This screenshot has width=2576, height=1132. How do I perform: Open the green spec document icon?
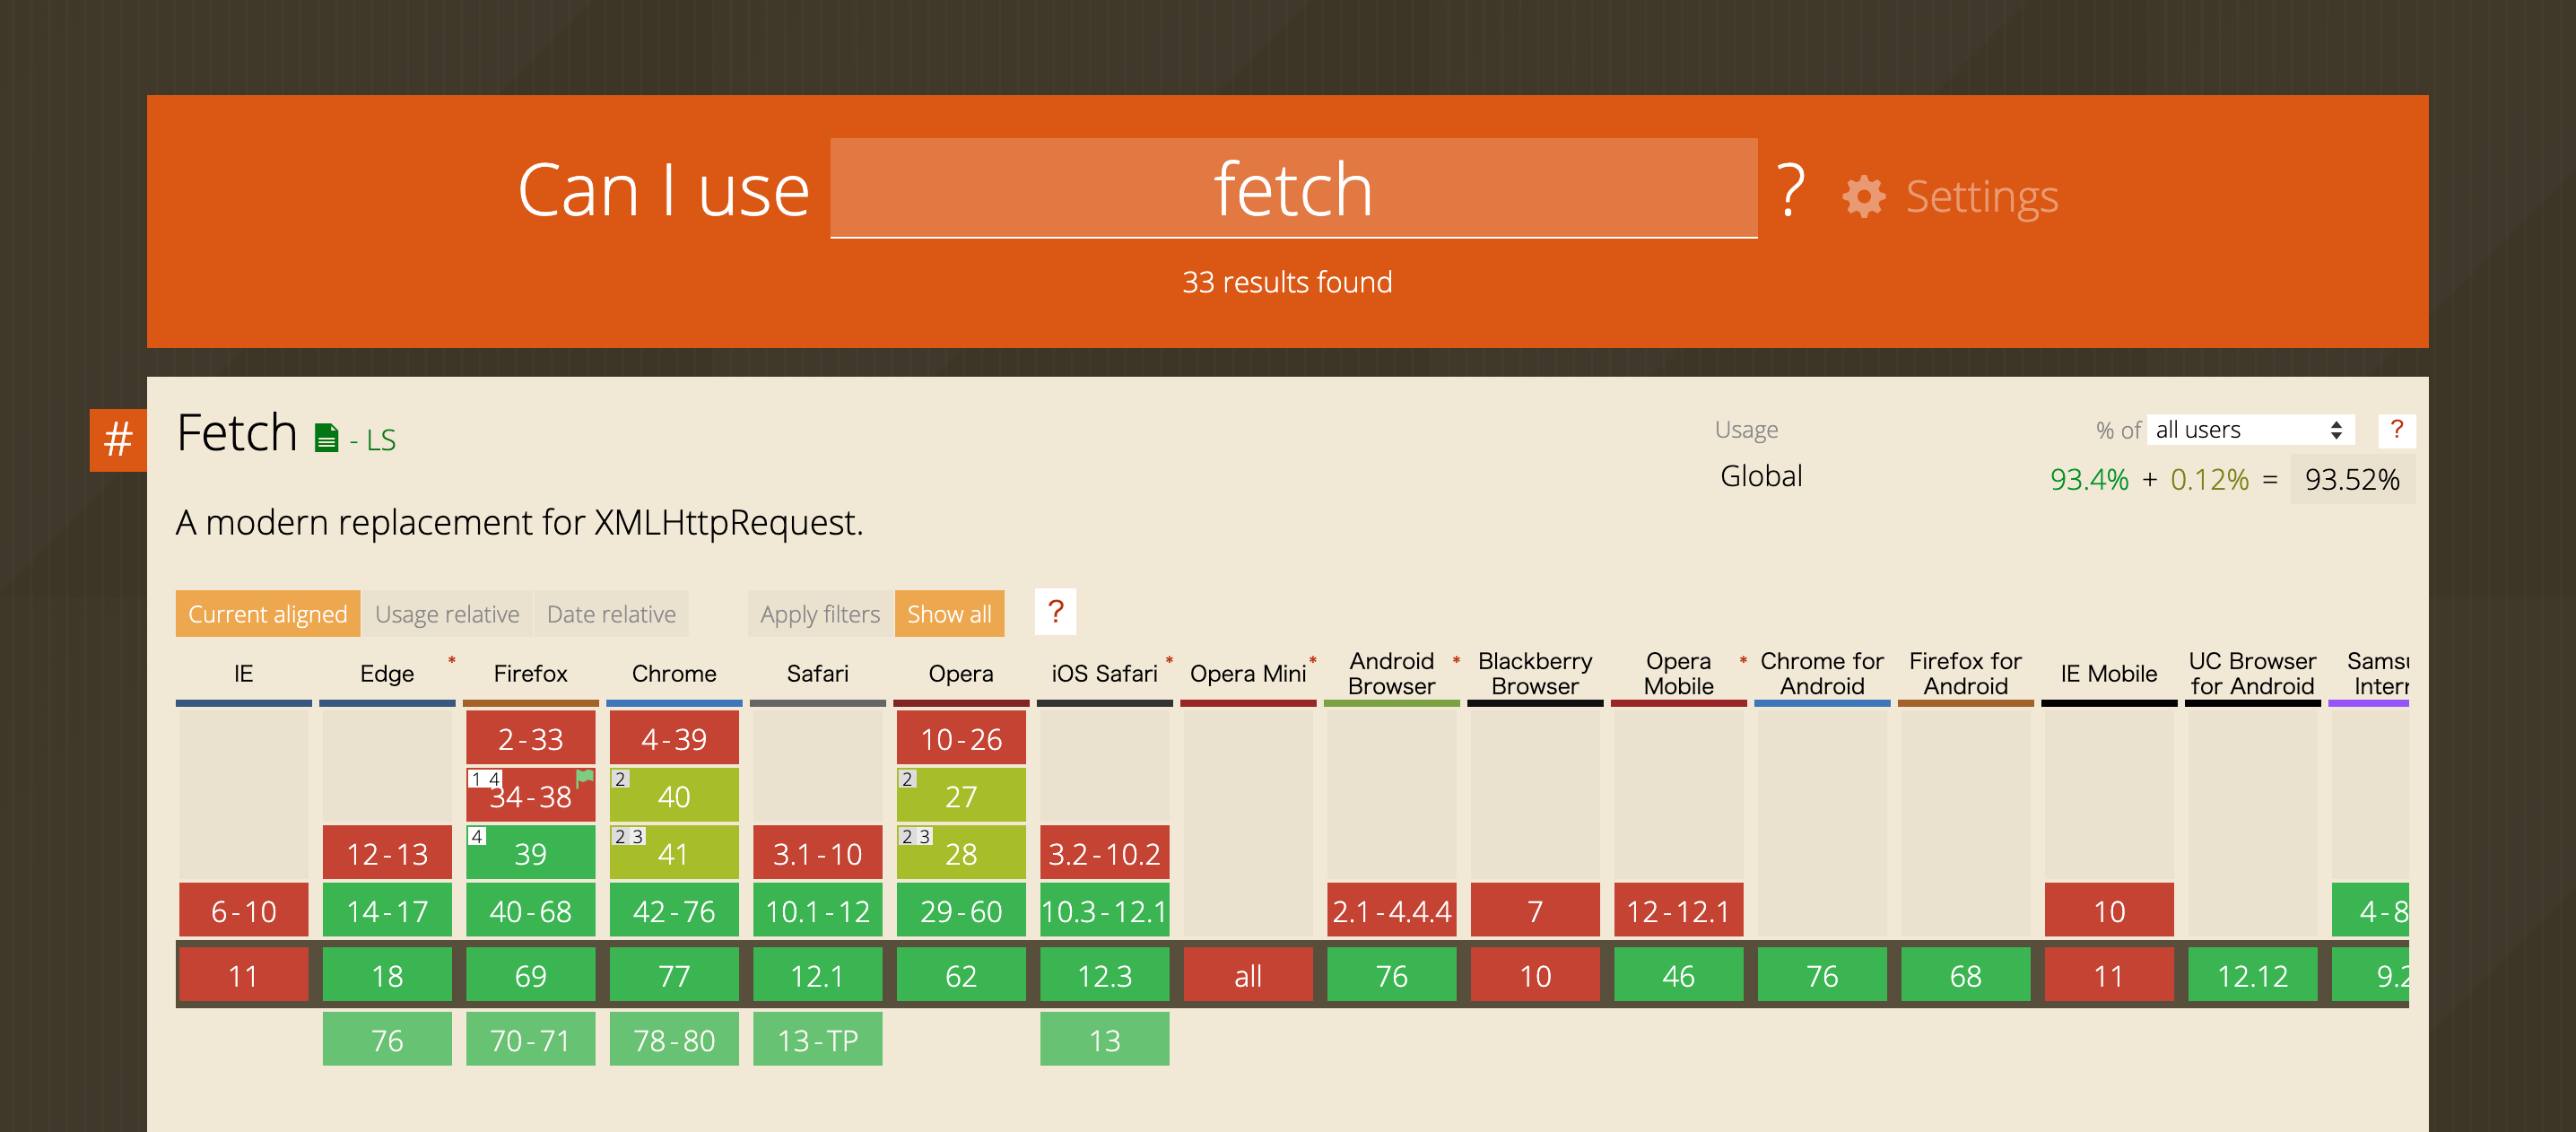pos(326,438)
